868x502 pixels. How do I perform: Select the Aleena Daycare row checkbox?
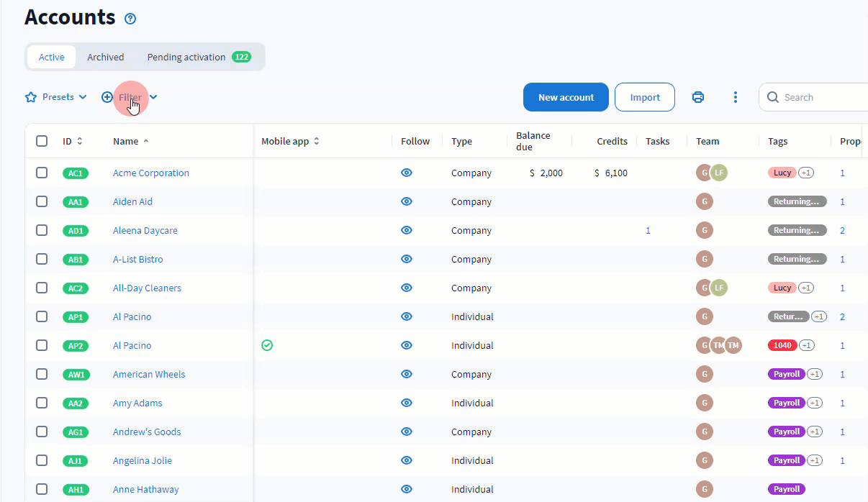(42, 230)
